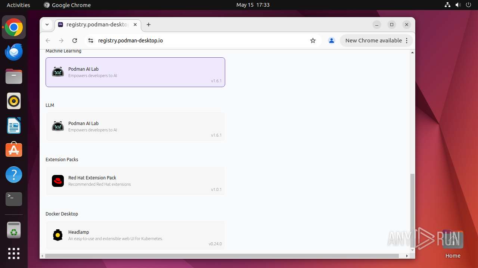Bookmark this tab with the star

[x=313, y=41]
